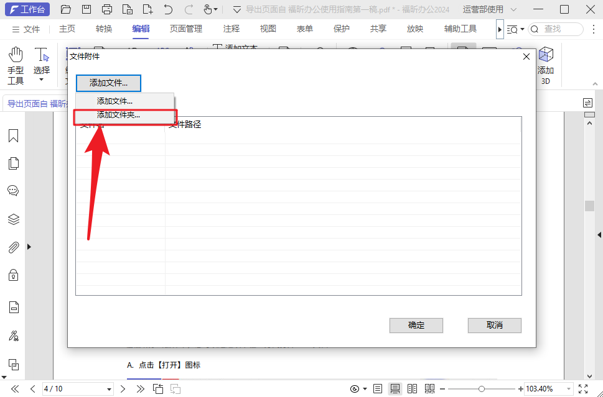Click the 添加3D tool icon
Image resolution: width=603 pixels, height=397 pixels.
(545, 66)
